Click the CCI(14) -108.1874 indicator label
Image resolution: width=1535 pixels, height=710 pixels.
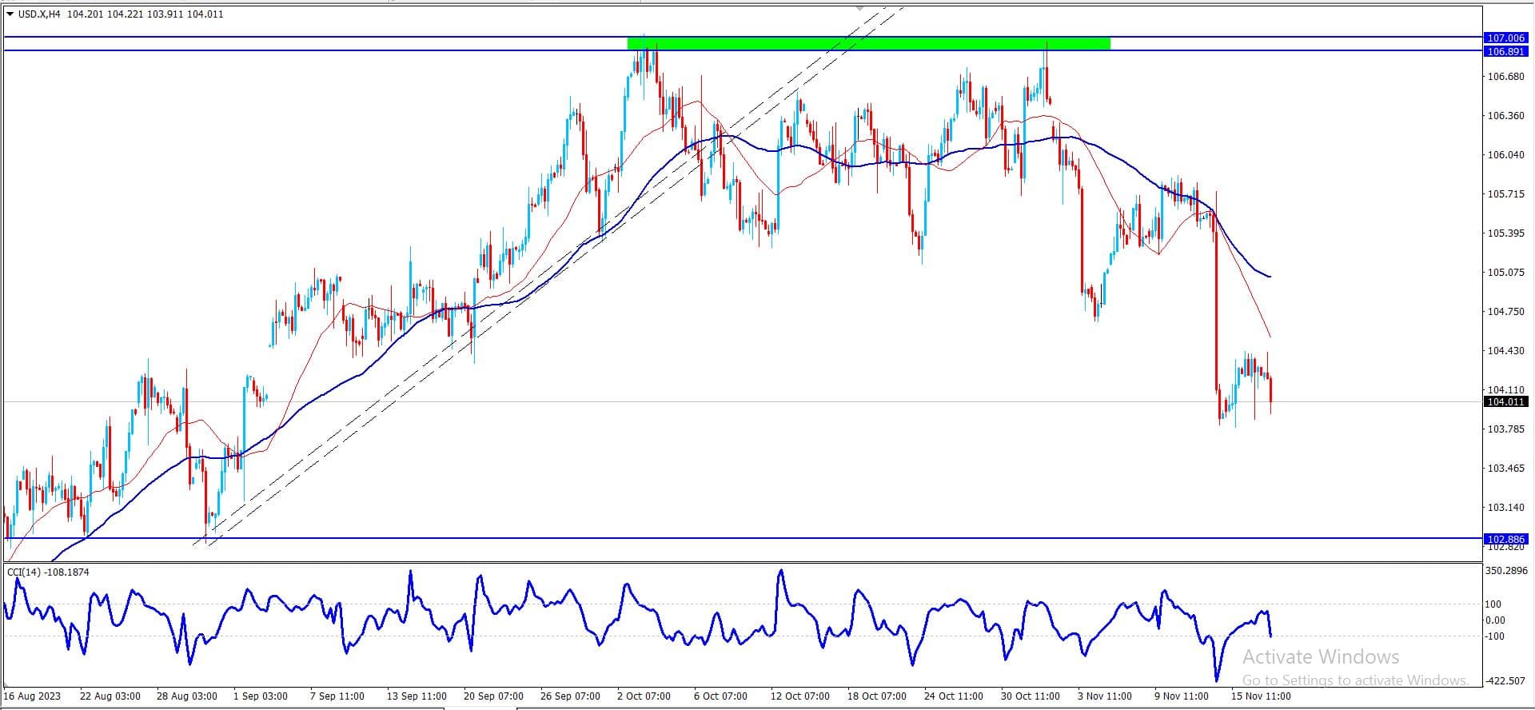point(48,572)
